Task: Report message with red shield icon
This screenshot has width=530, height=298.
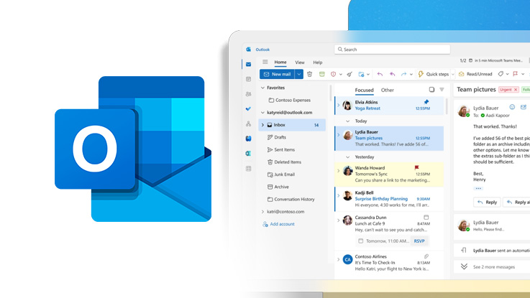Action: pyautogui.click(x=333, y=74)
